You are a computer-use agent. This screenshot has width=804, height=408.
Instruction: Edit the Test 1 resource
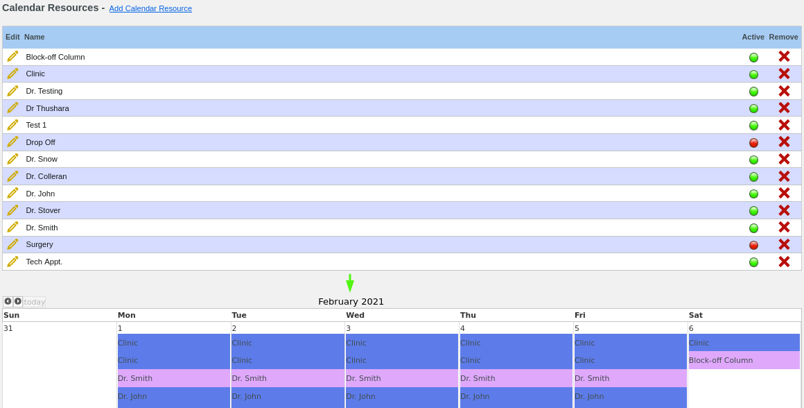point(12,125)
